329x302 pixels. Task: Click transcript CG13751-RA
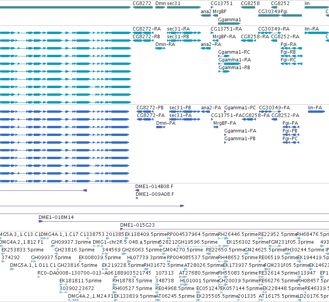[227, 29]
